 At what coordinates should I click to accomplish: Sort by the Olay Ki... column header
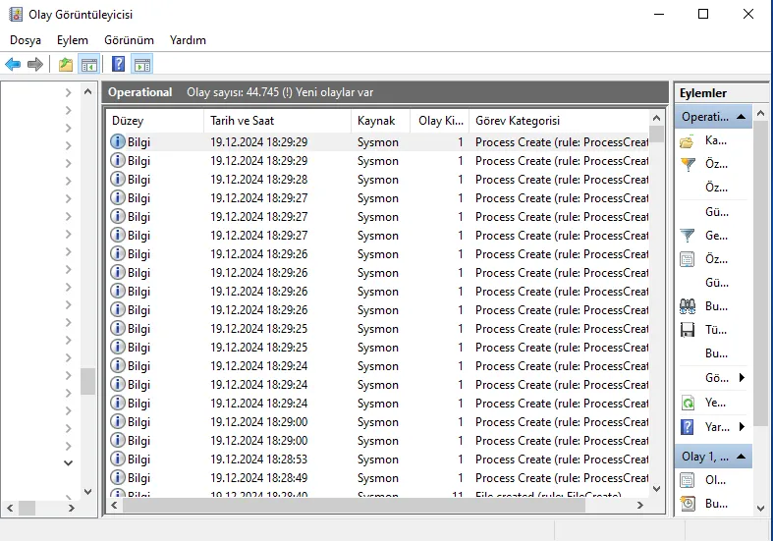pyautogui.click(x=440, y=121)
